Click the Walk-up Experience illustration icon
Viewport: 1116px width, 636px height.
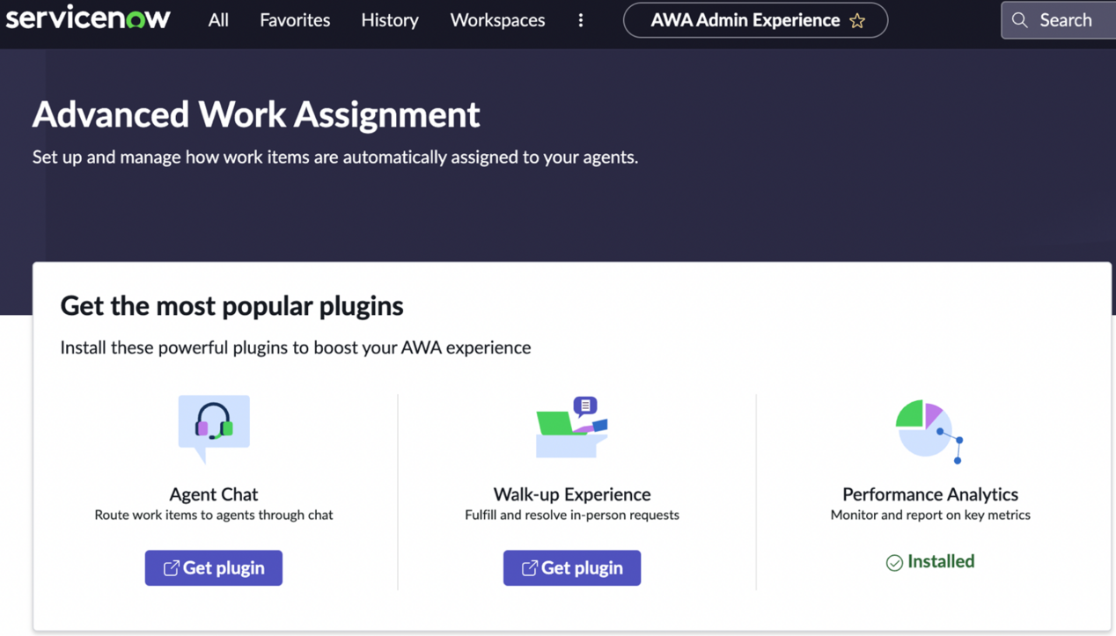coord(572,428)
